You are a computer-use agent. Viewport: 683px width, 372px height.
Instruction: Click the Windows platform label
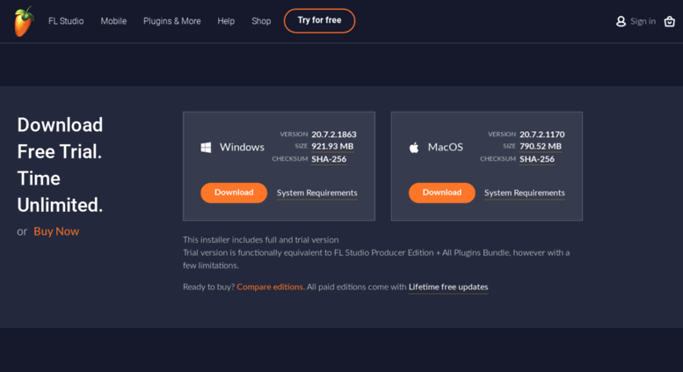pyautogui.click(x=242, y=147)
